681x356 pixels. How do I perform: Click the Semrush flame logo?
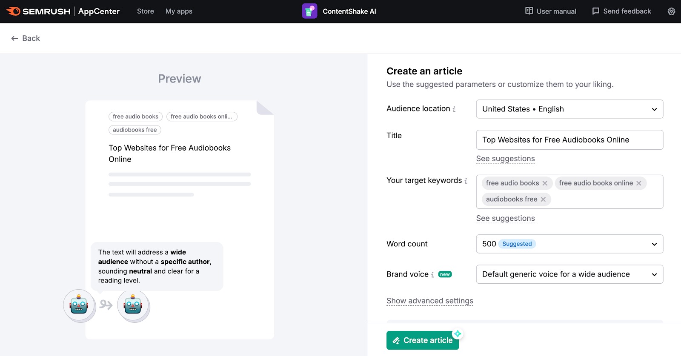(14, 11)
